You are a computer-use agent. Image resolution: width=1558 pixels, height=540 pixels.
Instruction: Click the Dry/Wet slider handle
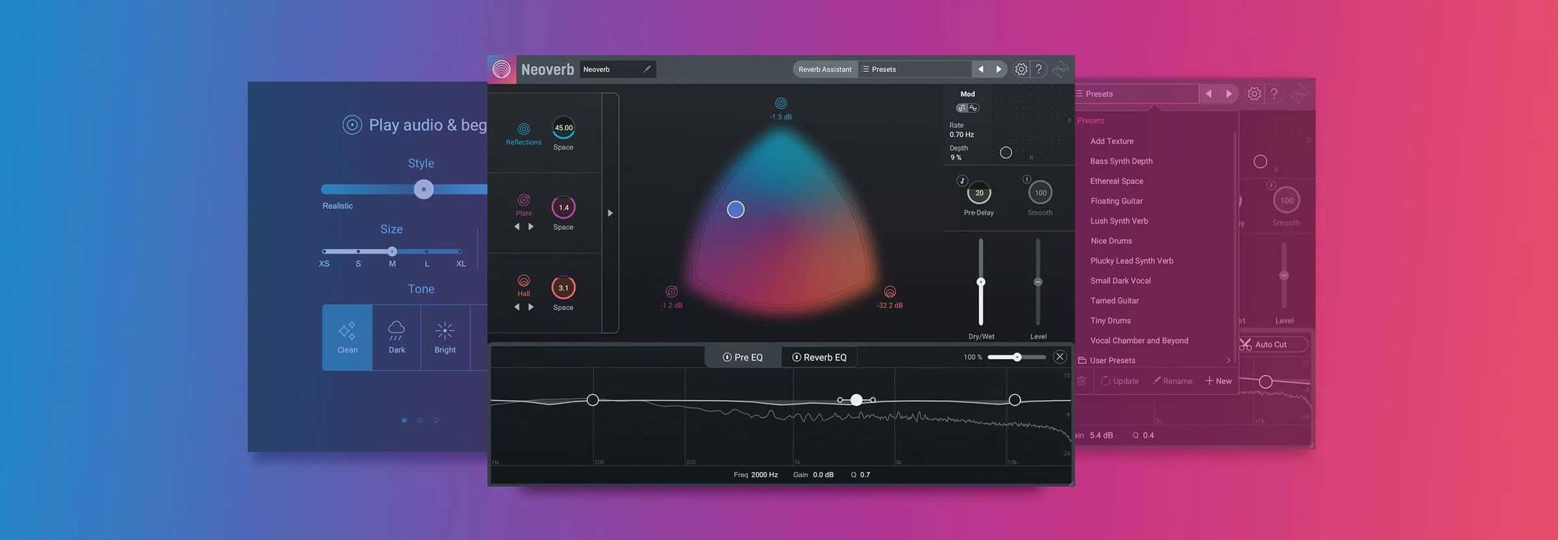[x=981, y=282]
